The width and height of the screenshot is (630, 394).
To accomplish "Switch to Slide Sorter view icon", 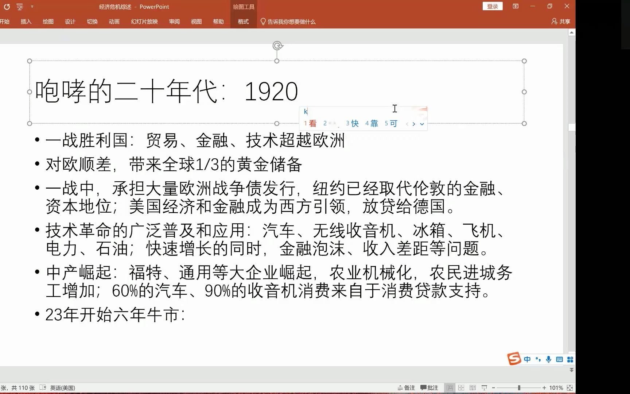I will tap(461, 388).
